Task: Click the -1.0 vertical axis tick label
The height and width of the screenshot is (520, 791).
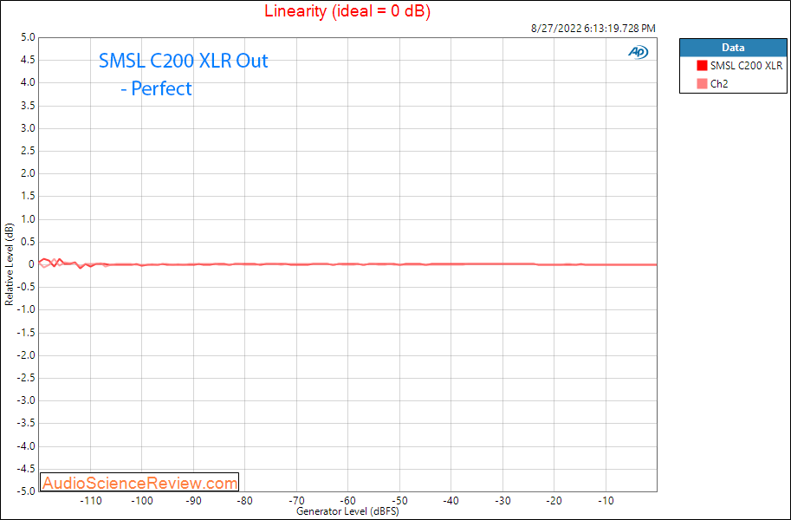Action: [26, 310]
